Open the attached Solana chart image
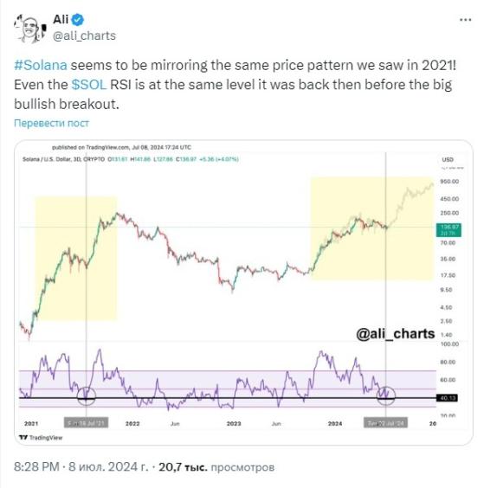Viewport: 484px width, 488px height. click(x=243, y=292)
